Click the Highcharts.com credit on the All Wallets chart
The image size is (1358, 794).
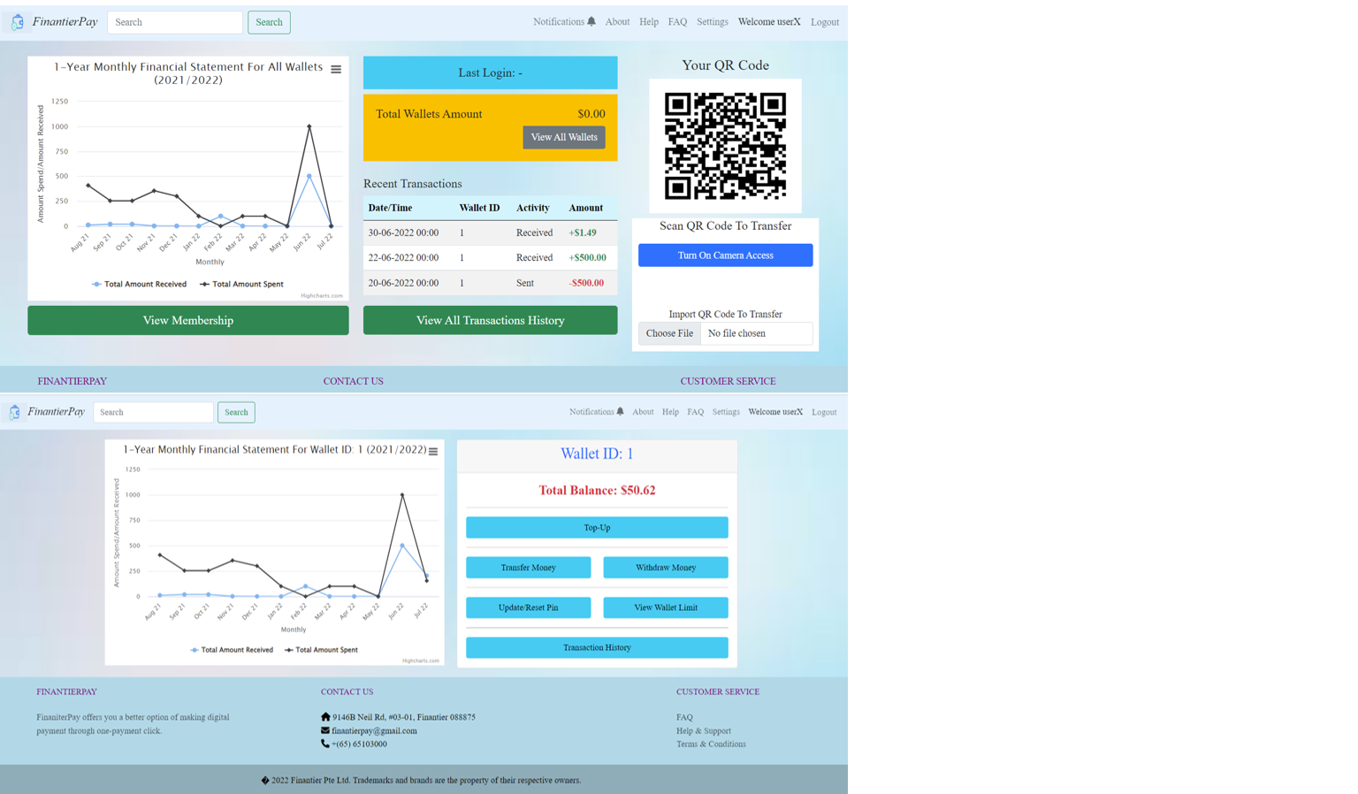(322, 295)
